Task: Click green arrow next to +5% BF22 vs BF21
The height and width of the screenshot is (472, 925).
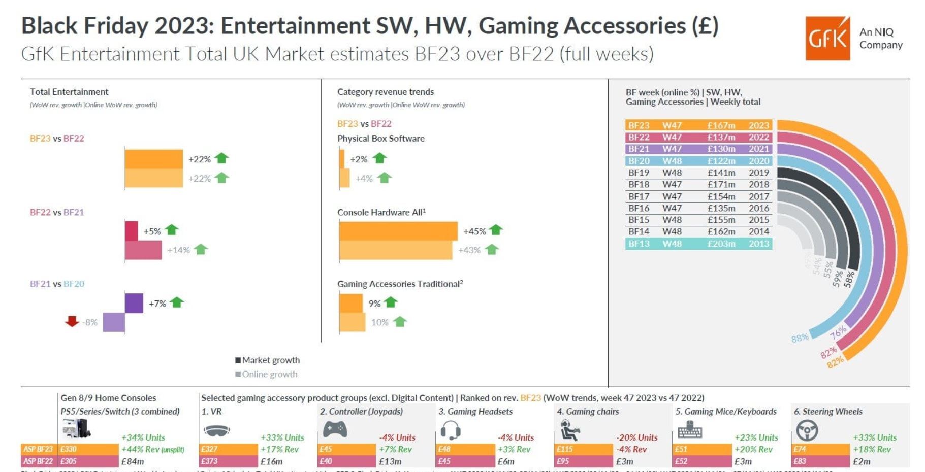Action: pos(172,230)
